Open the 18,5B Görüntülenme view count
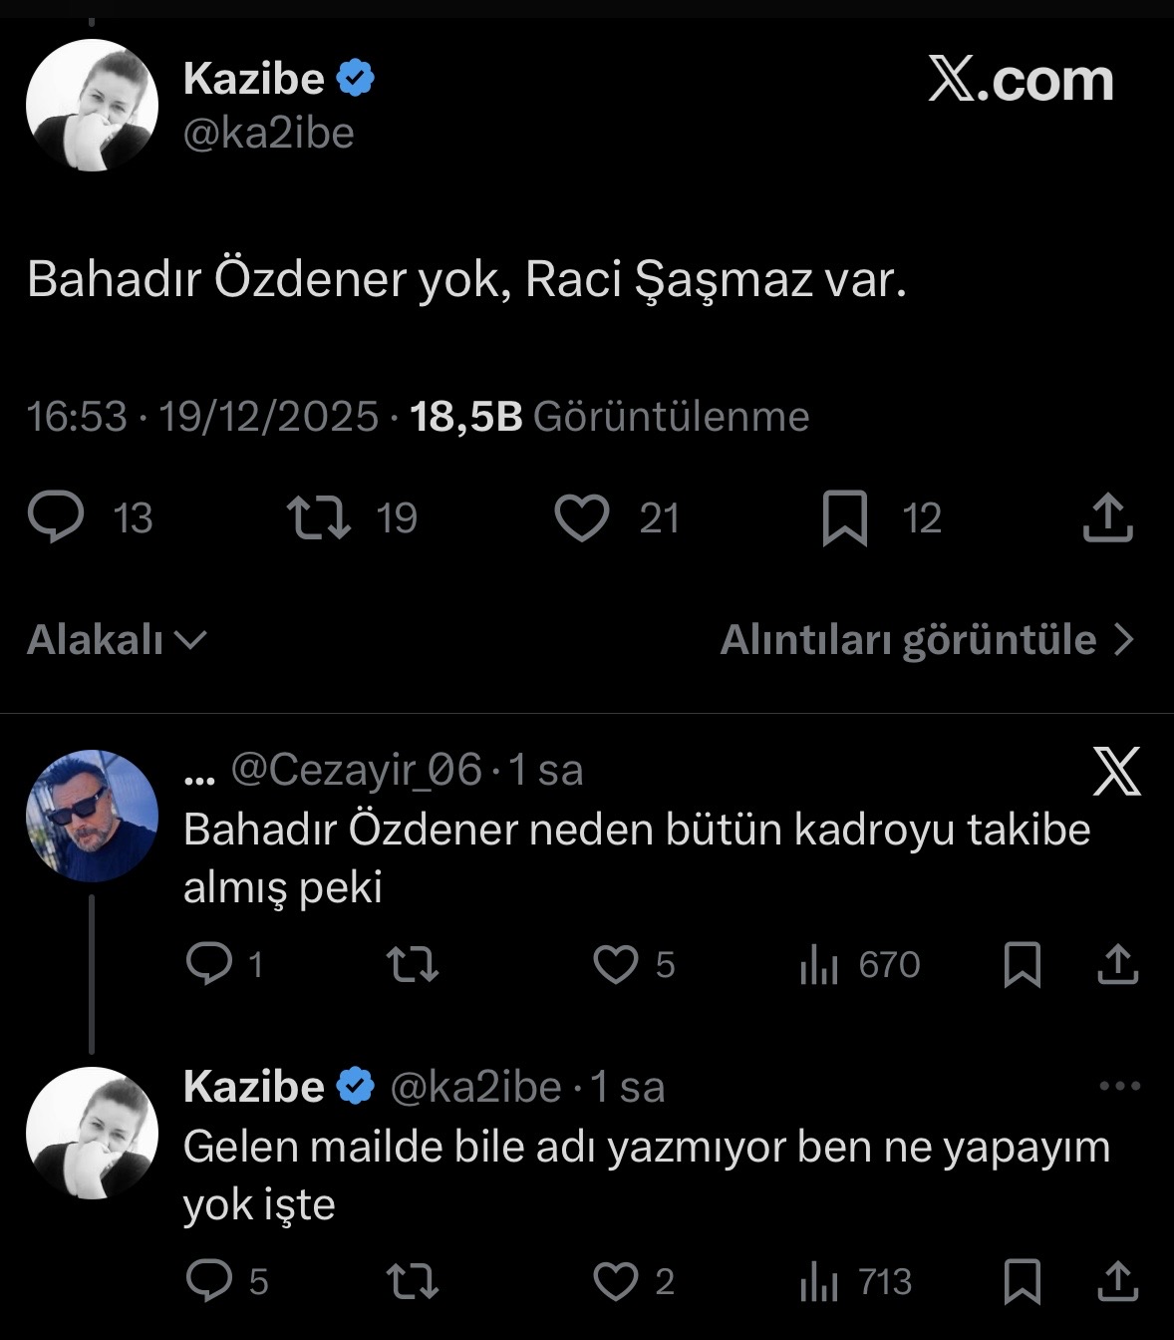 [609, 417]
